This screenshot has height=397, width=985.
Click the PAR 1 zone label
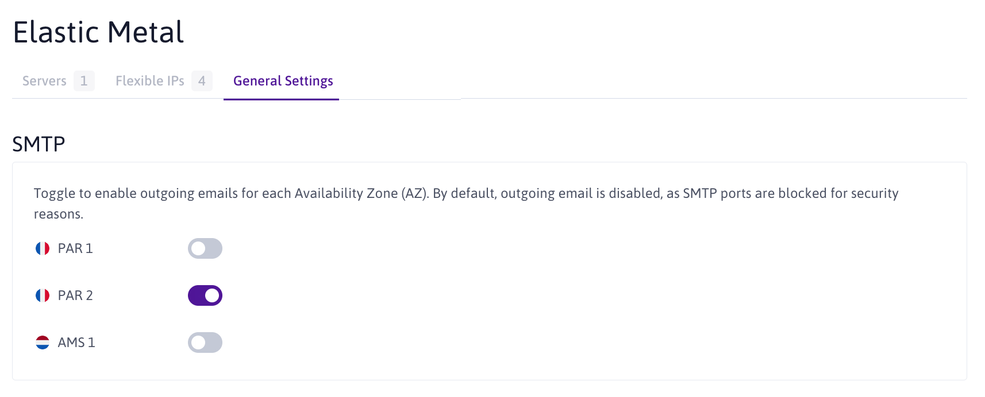click(x=75, y=248)
